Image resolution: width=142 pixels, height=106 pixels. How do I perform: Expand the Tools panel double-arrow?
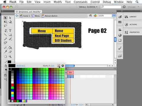[x=2, y=11]
